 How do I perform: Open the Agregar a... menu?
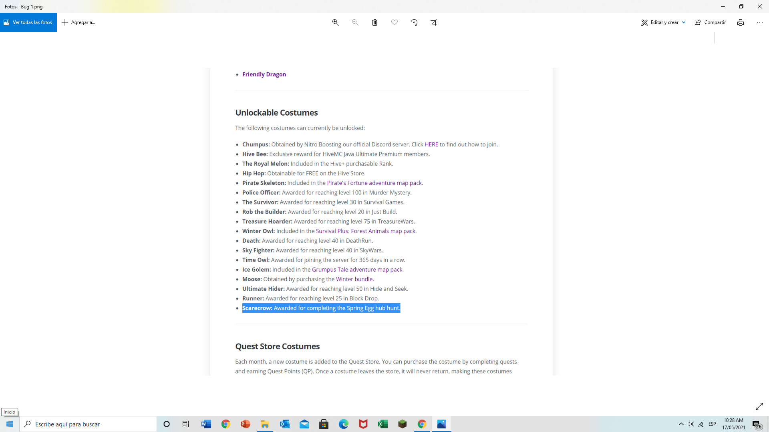(79, 22)
